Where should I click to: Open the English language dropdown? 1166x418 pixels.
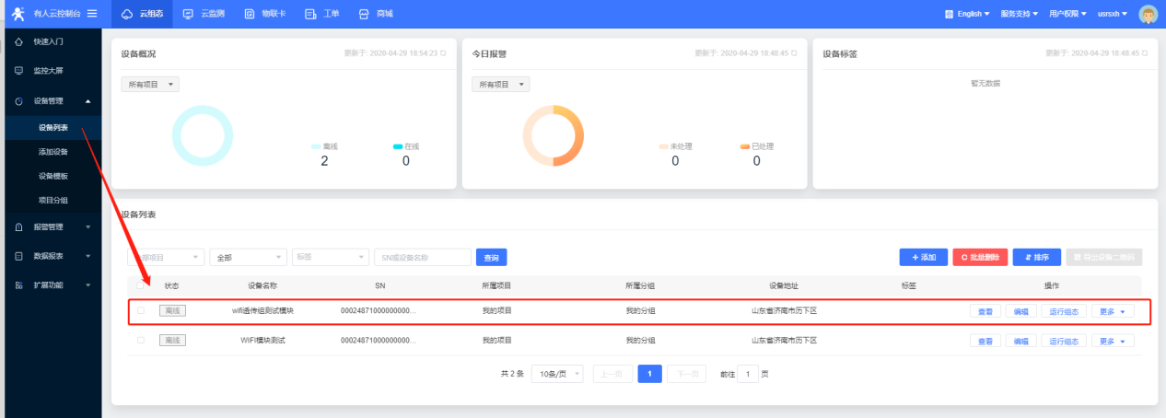968,14
